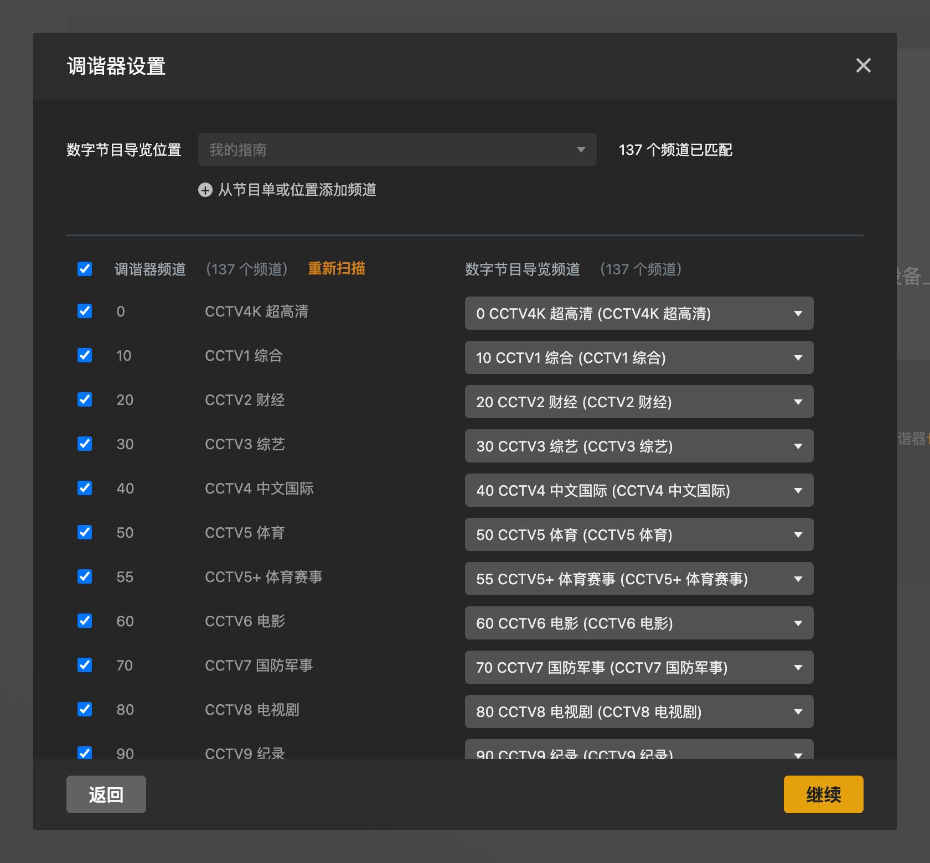Viewport: 930px width, 863px height.
Task: Open the CCTV3 综艺 channel mapping selector
Action: [x=639, y=446]
